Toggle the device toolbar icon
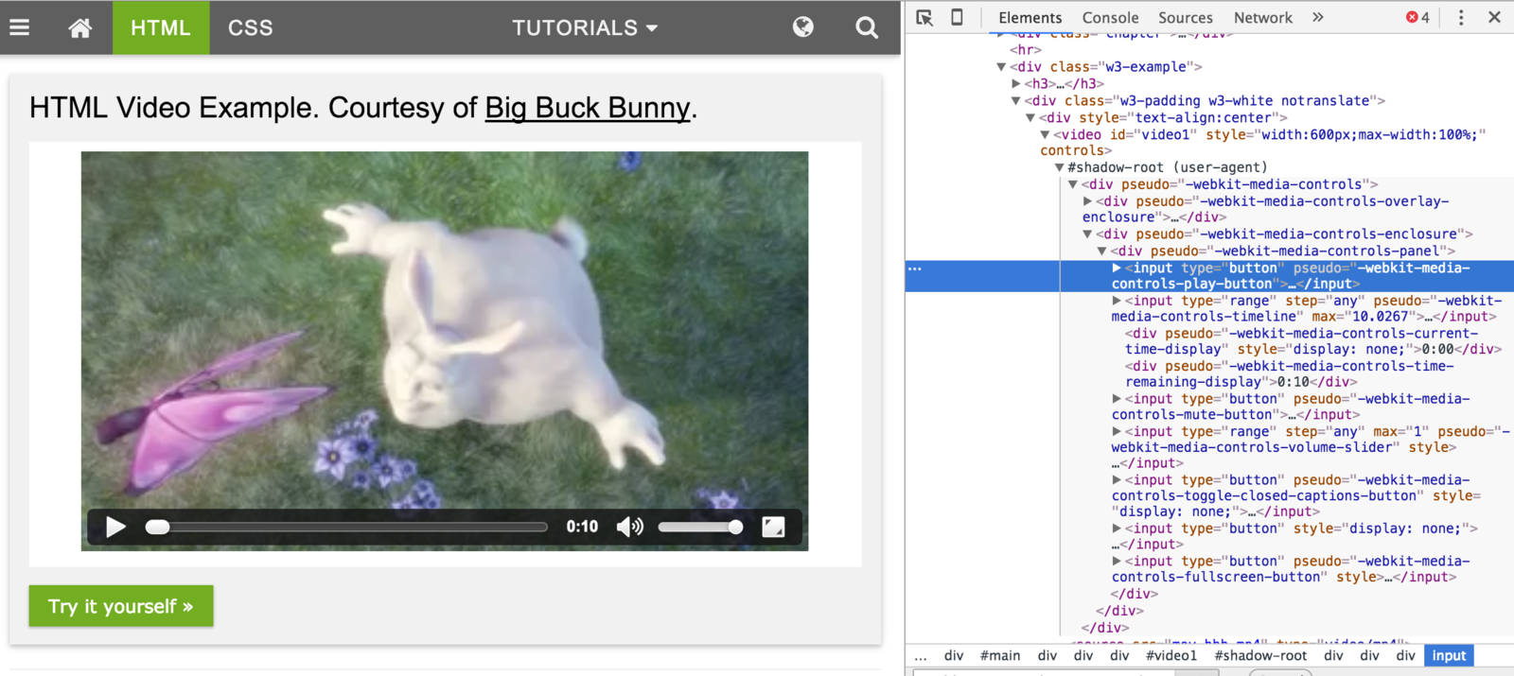 pos(957,17)
